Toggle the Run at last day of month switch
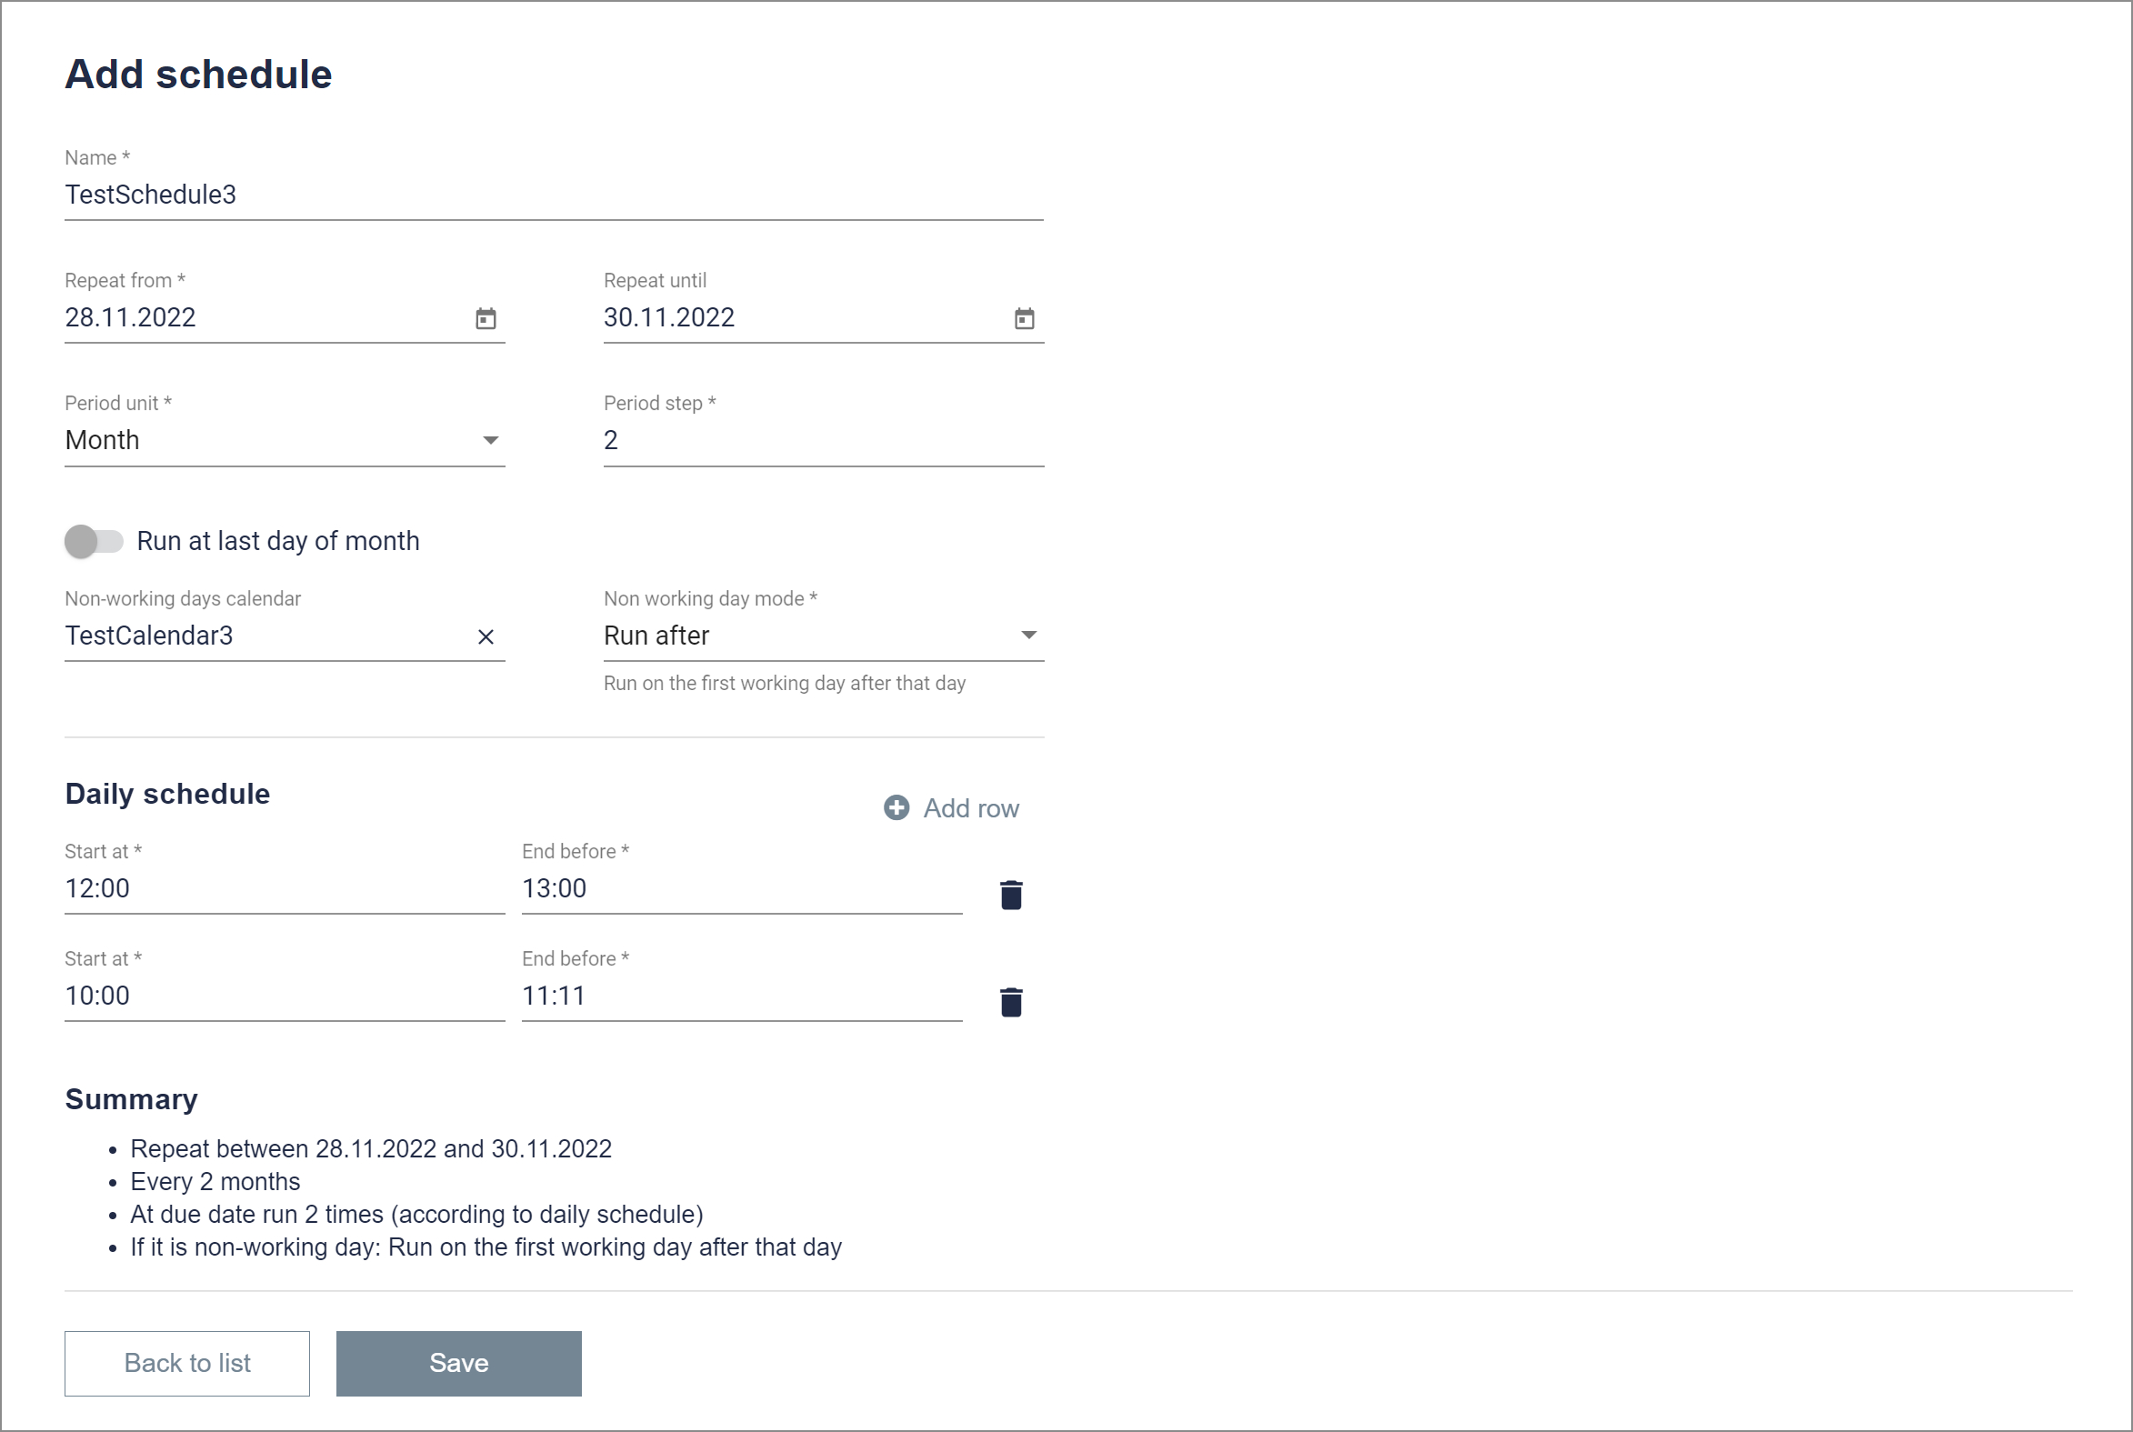Viewport: 2133px width, 1432px height. tap(91, 540)
